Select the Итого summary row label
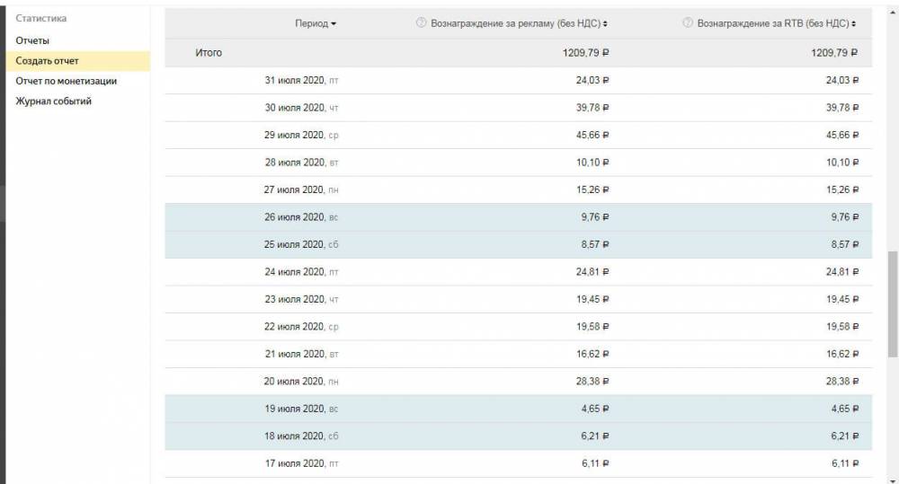 coord(209,53)
